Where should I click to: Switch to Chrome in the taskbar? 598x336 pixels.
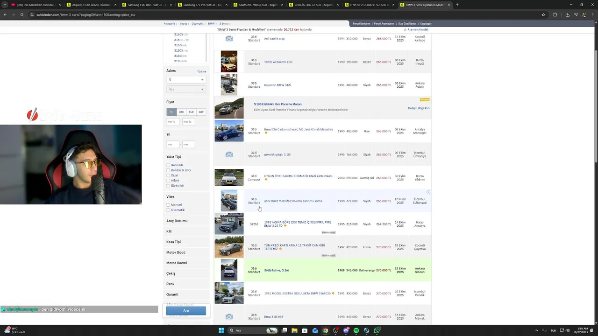[x=325, y=330]
